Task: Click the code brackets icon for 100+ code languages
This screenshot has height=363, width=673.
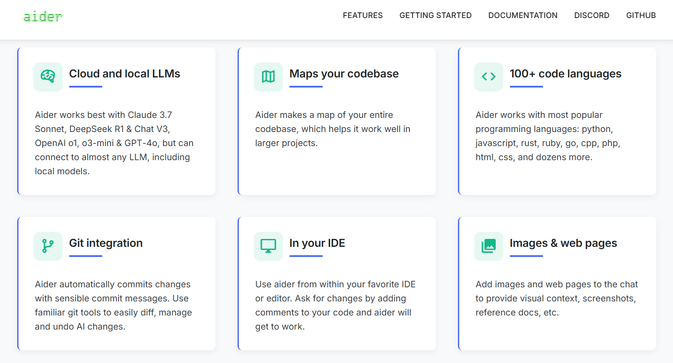Action: click(489, 77)
